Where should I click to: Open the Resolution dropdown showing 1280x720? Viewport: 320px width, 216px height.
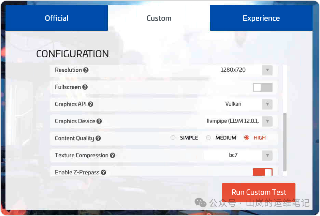[267, 70]
